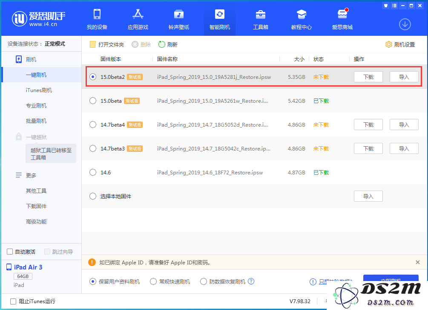Close the Apple ID warning banner

pyautogui.click(x=418, y=262)
